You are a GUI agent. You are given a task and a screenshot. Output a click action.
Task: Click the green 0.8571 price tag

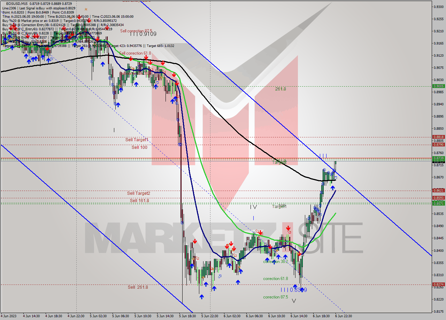click(x=438, y=203)
